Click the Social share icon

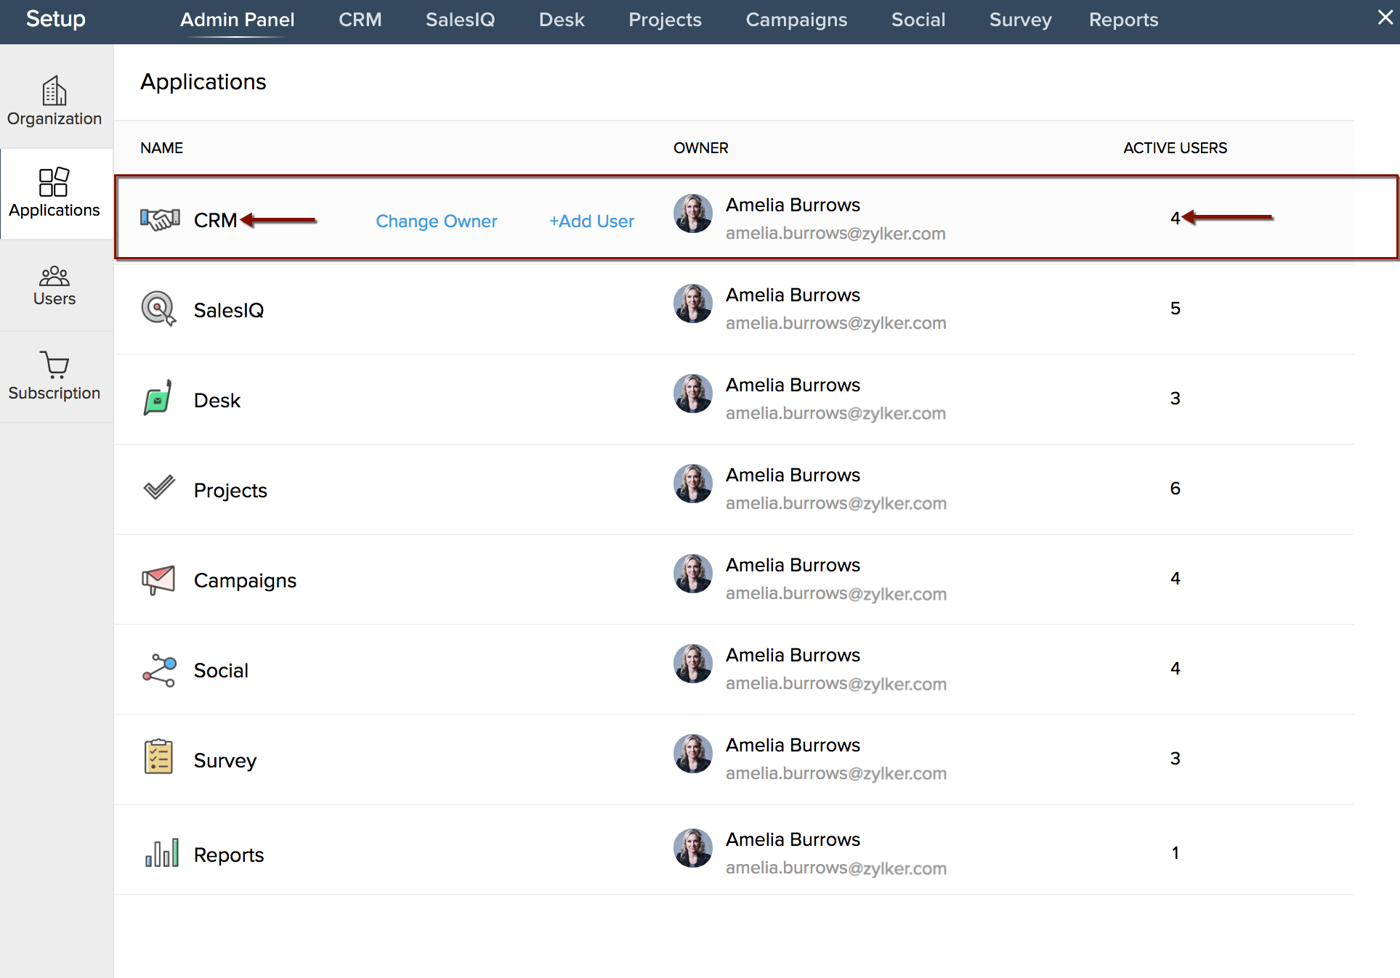(159, 669)
